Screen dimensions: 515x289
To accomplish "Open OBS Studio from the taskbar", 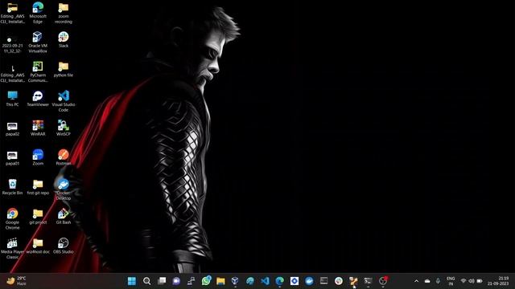I will (383, 281).
